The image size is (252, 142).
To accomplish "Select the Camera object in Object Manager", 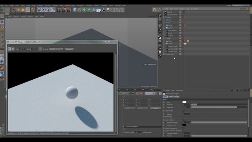I will click(169, 12).
